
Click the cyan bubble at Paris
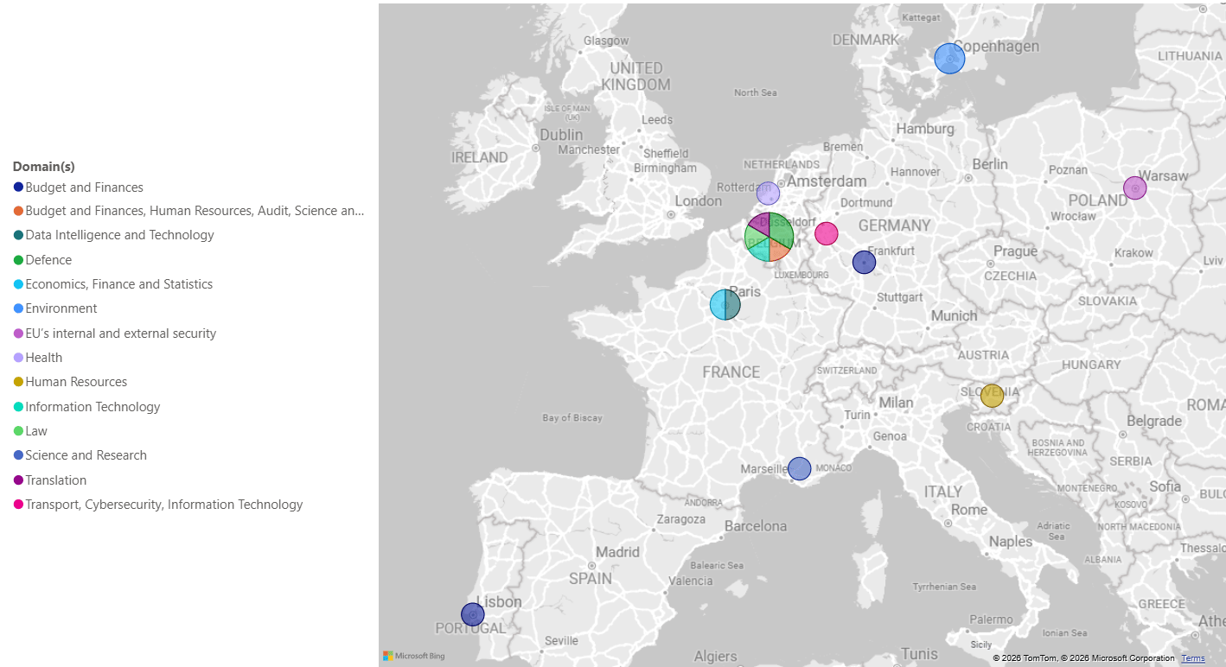[725, 304]
